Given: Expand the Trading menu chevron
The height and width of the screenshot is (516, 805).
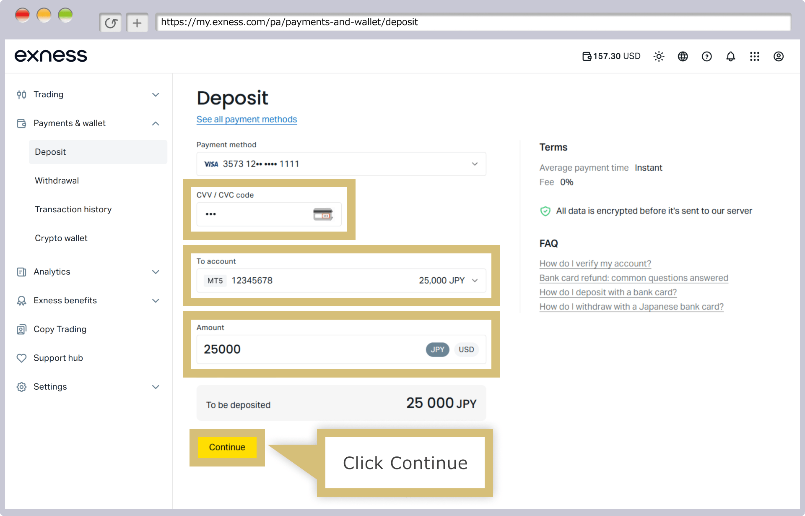Looking at the screenshot, I should click(x=156, y=94).
